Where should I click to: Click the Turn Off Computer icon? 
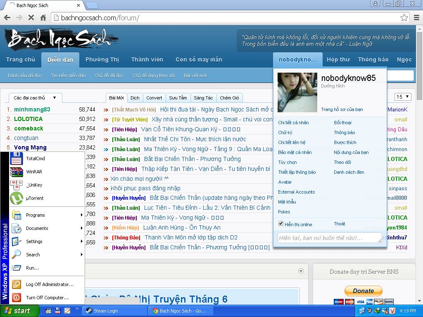tap(17, 297)
